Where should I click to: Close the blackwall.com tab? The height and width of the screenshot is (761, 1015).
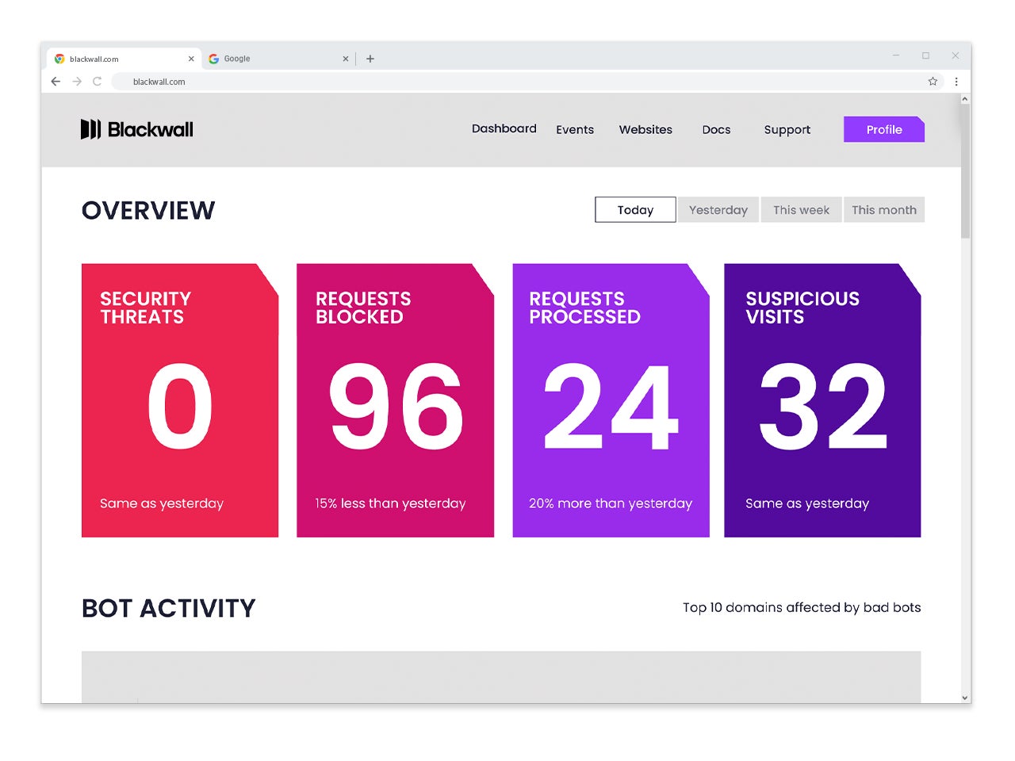pyautogui.click(x=191, y=59)
